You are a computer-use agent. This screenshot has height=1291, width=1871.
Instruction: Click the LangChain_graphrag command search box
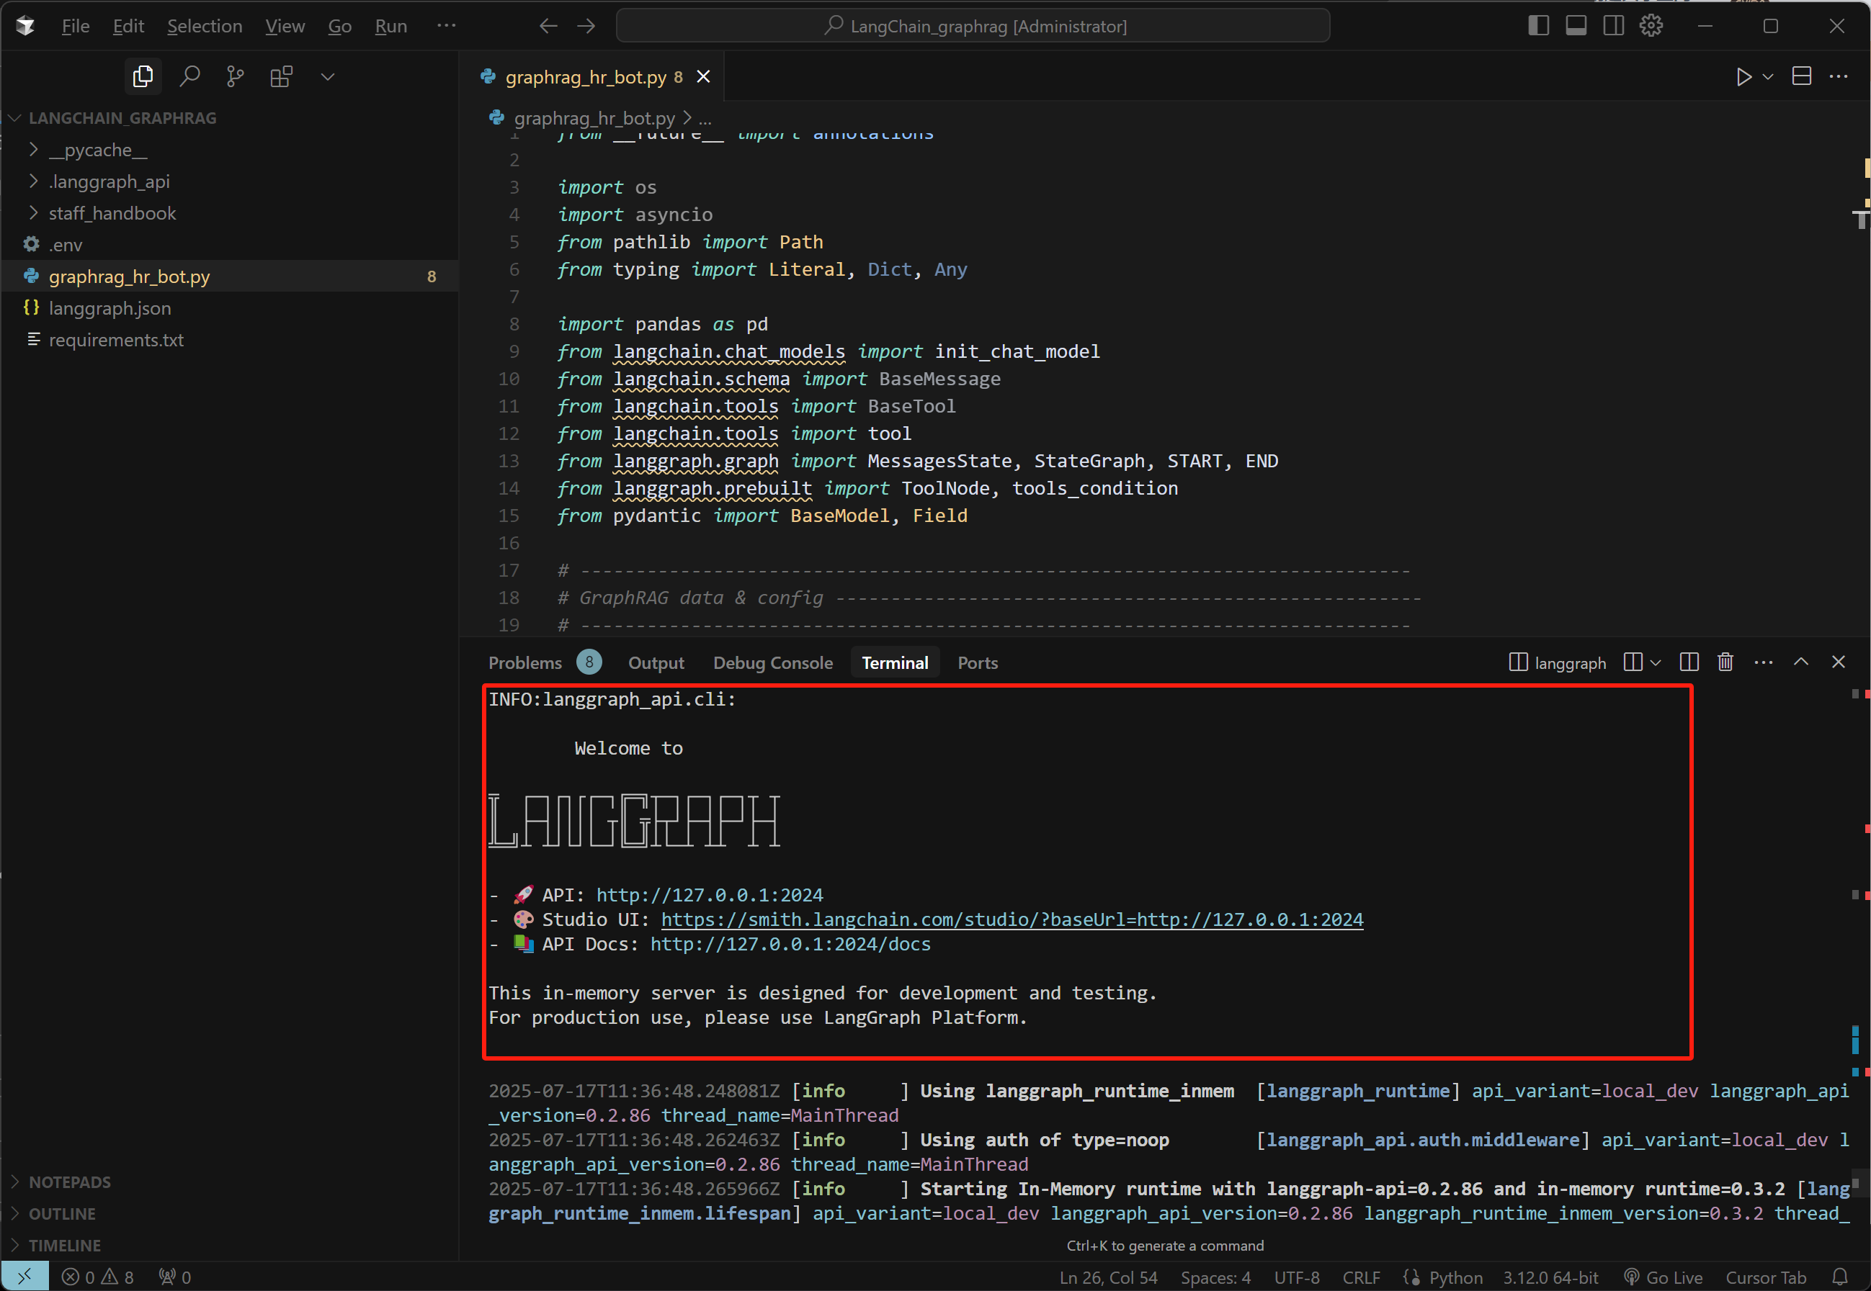coord(973,26)
